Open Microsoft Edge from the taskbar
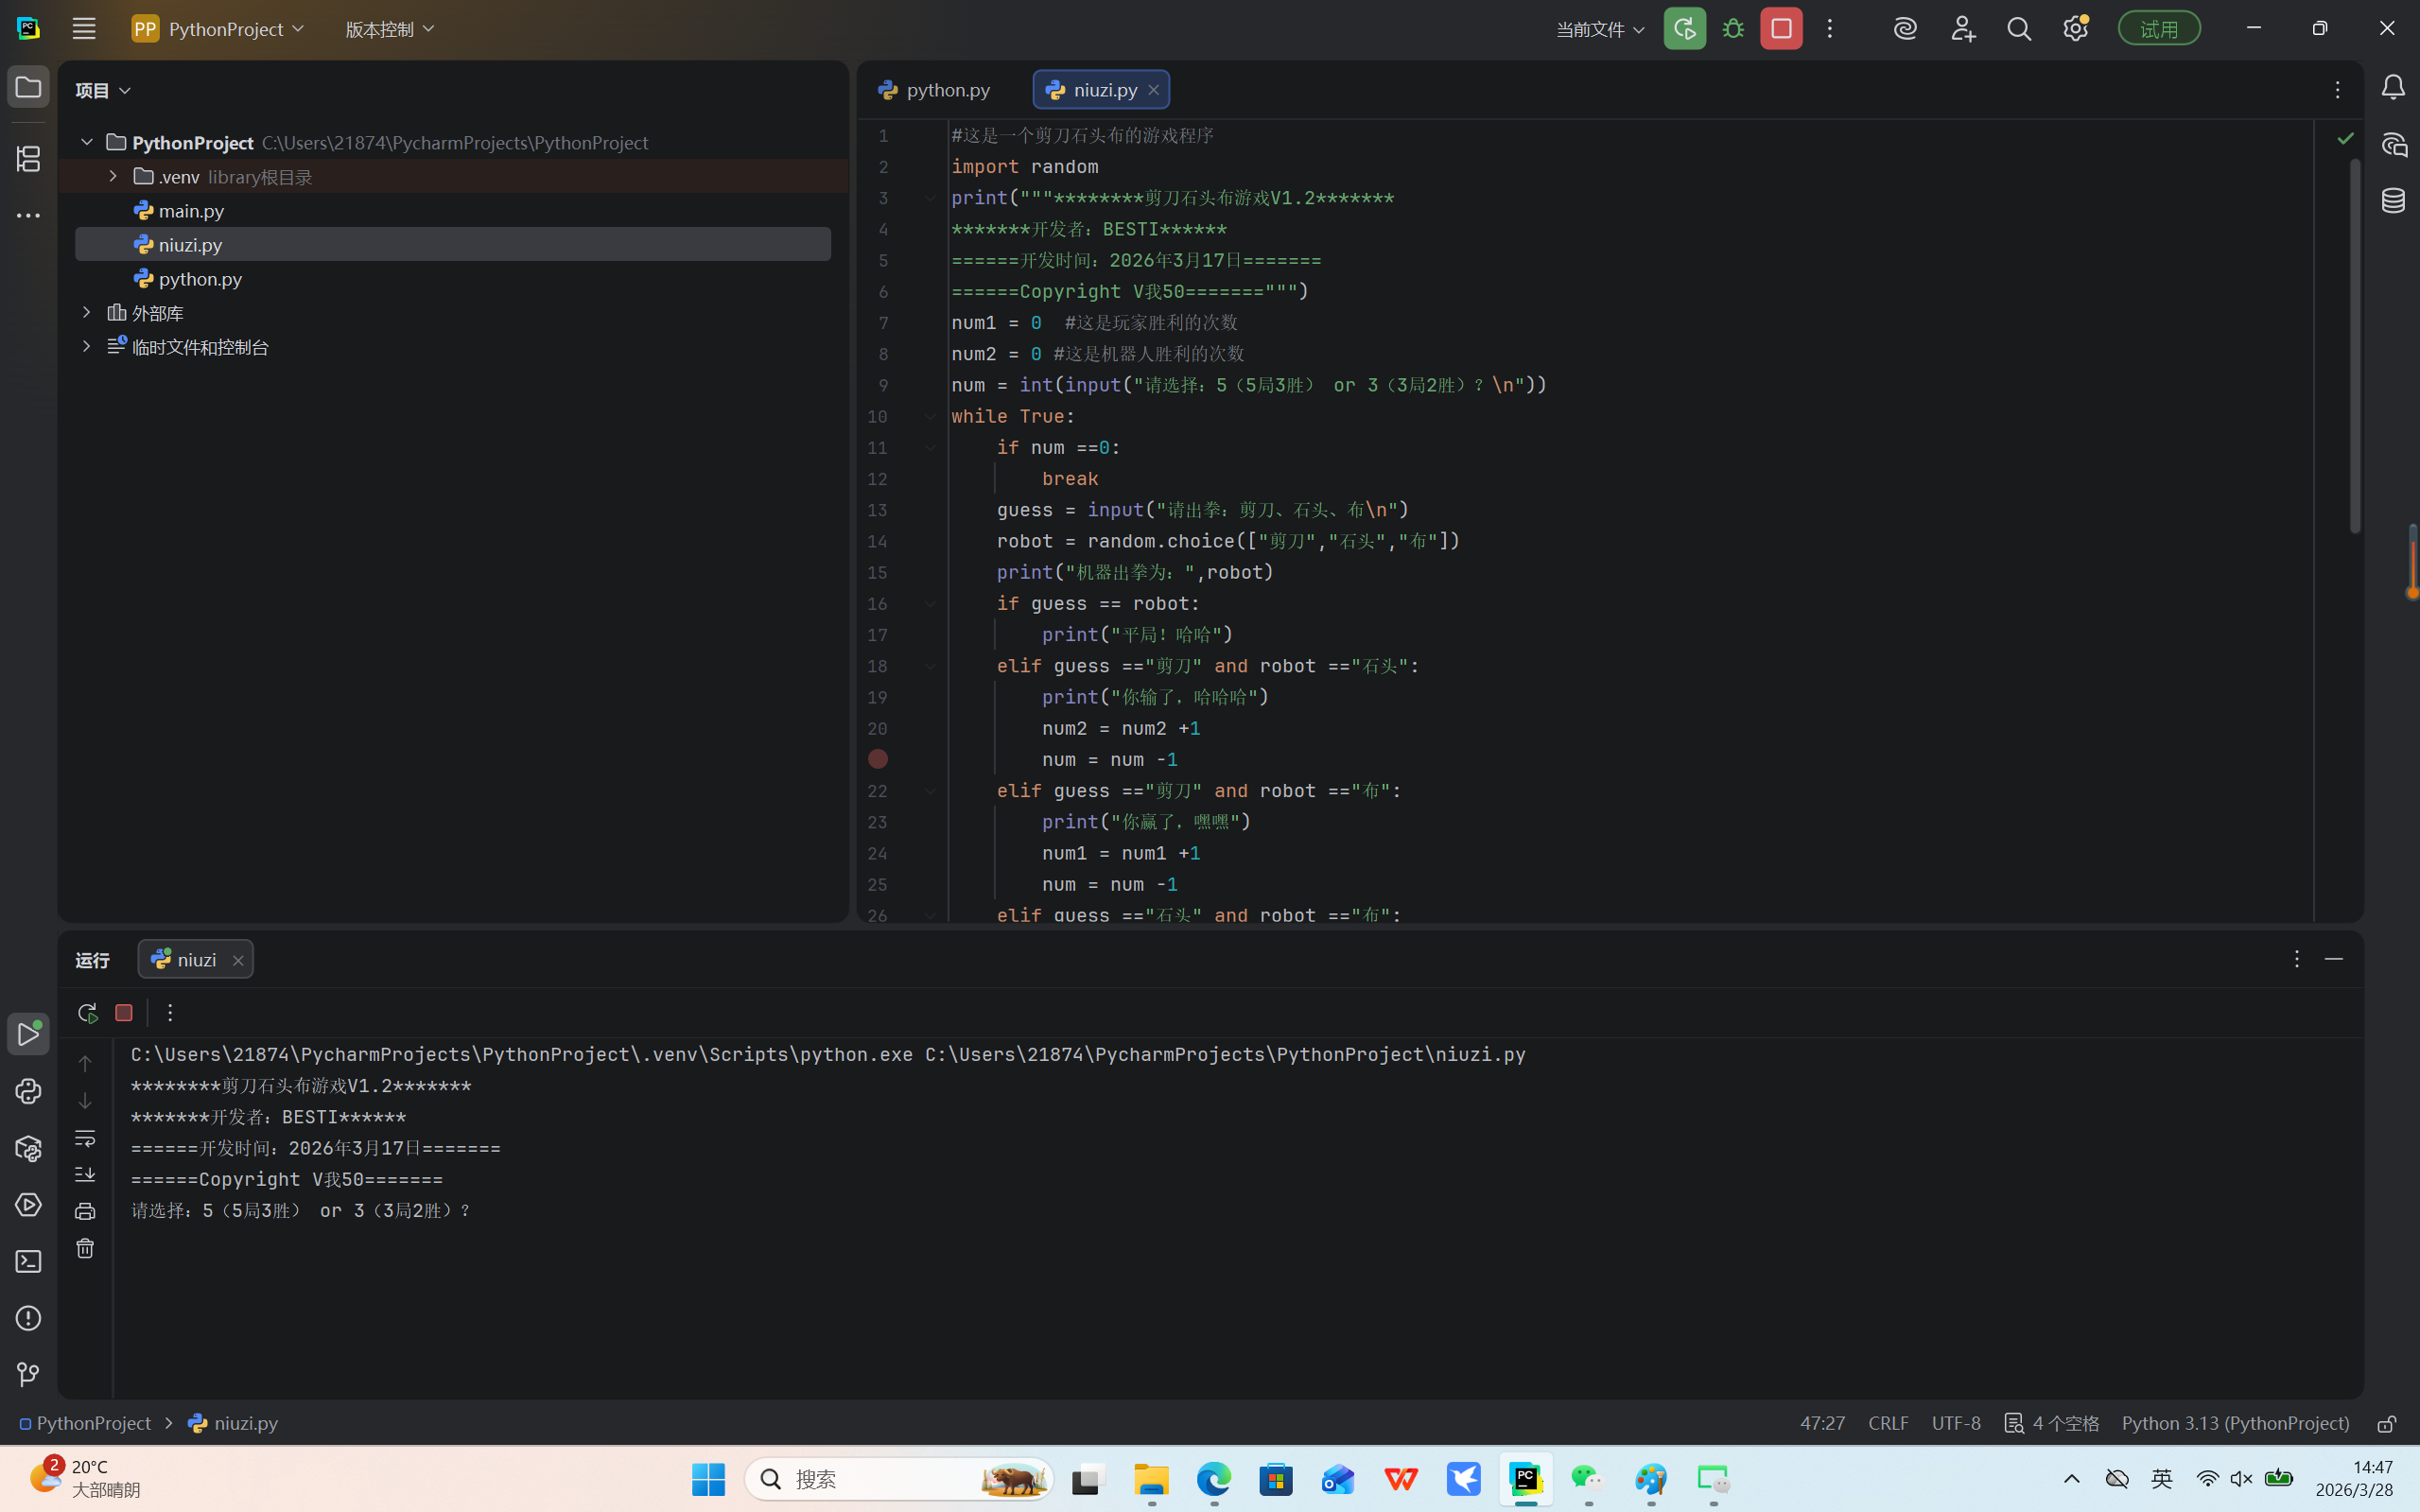Viewport: 2420px width, 1512px height. 1214,1478
